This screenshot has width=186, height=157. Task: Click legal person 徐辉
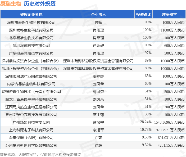point(98,145)
